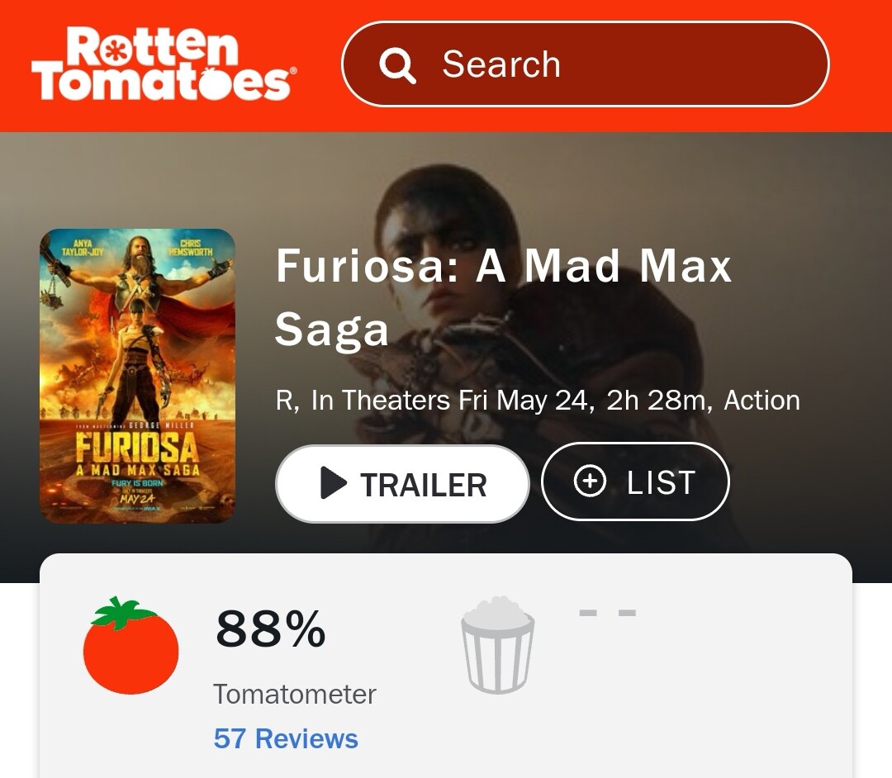Click the Rotten Tomatoes logo
The image size is (892, 778).
[163, 64]
